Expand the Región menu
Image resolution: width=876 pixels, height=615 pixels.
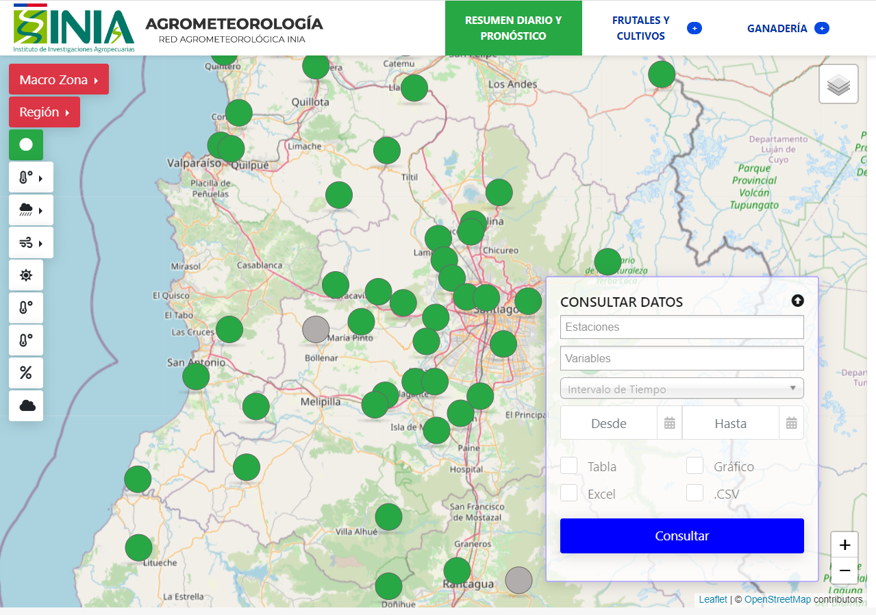click(45, 112)
